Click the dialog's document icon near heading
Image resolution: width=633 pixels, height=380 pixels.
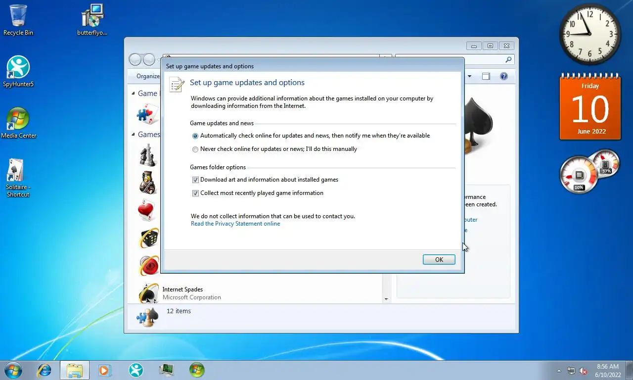click(x=177, y=84)
